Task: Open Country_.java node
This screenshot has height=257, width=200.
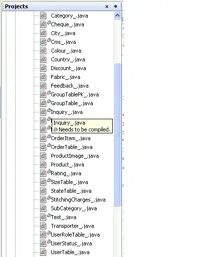Action: pos(68,59)
